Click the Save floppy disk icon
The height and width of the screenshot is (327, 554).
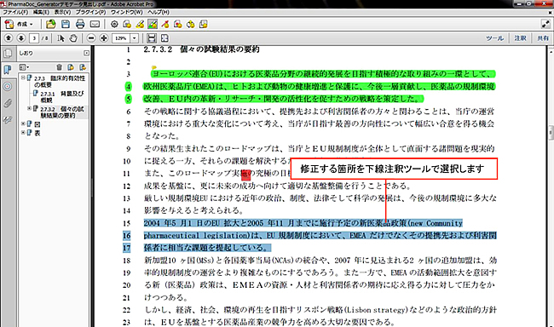66,25
